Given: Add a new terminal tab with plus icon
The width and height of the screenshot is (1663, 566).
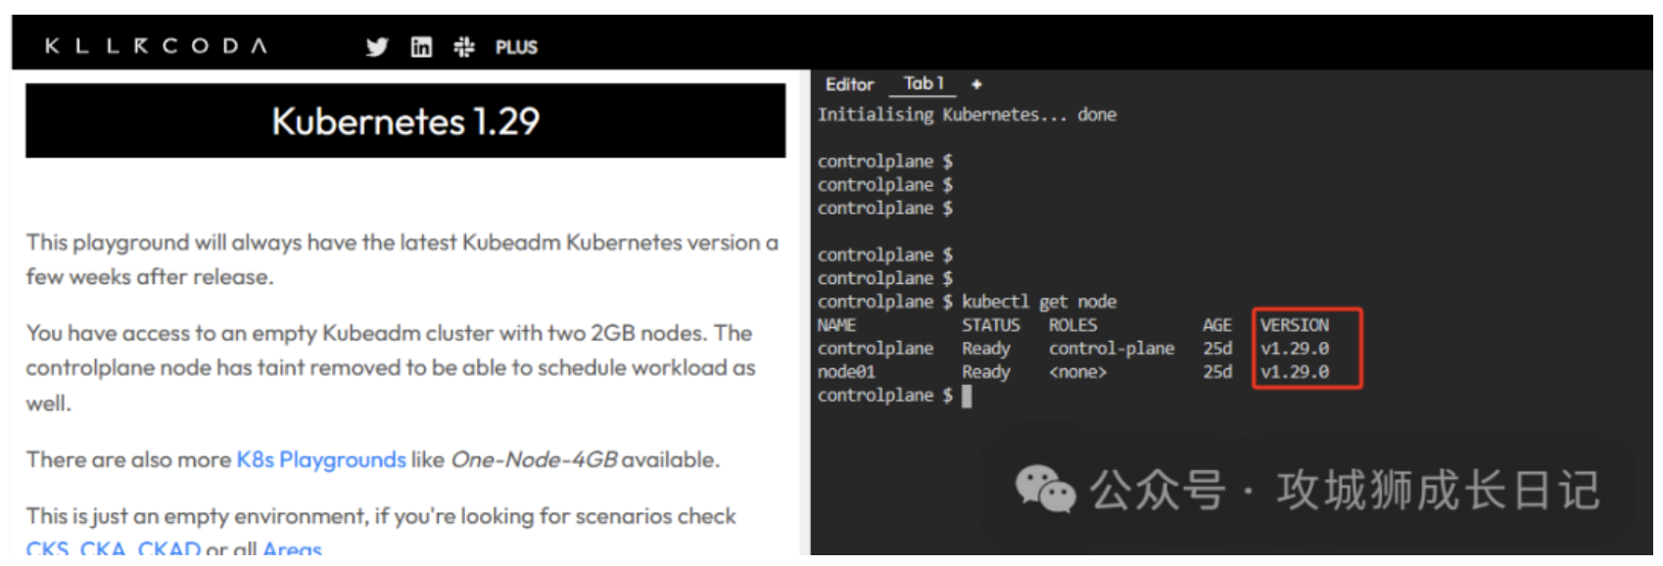Looking at the screenshot, I should coord(976,84).
